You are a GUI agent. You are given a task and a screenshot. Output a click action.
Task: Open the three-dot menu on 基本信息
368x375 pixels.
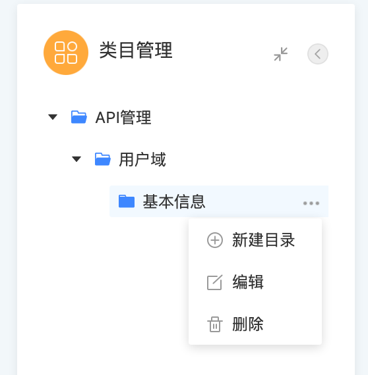311,203
